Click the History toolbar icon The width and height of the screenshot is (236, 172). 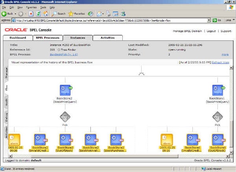(x=90, y=14)
